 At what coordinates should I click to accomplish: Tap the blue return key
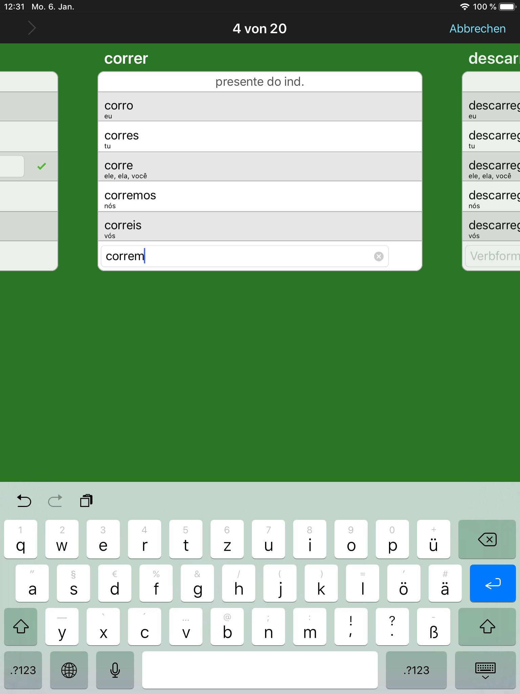(493, 583)
